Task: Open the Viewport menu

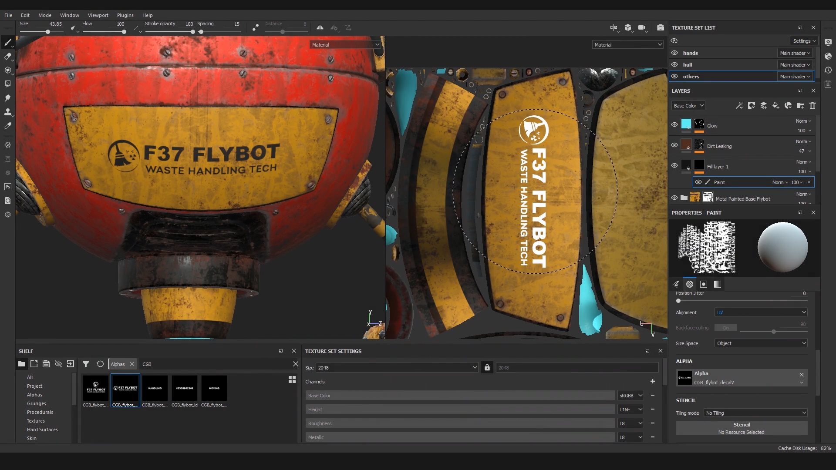Action: point(98,15)
